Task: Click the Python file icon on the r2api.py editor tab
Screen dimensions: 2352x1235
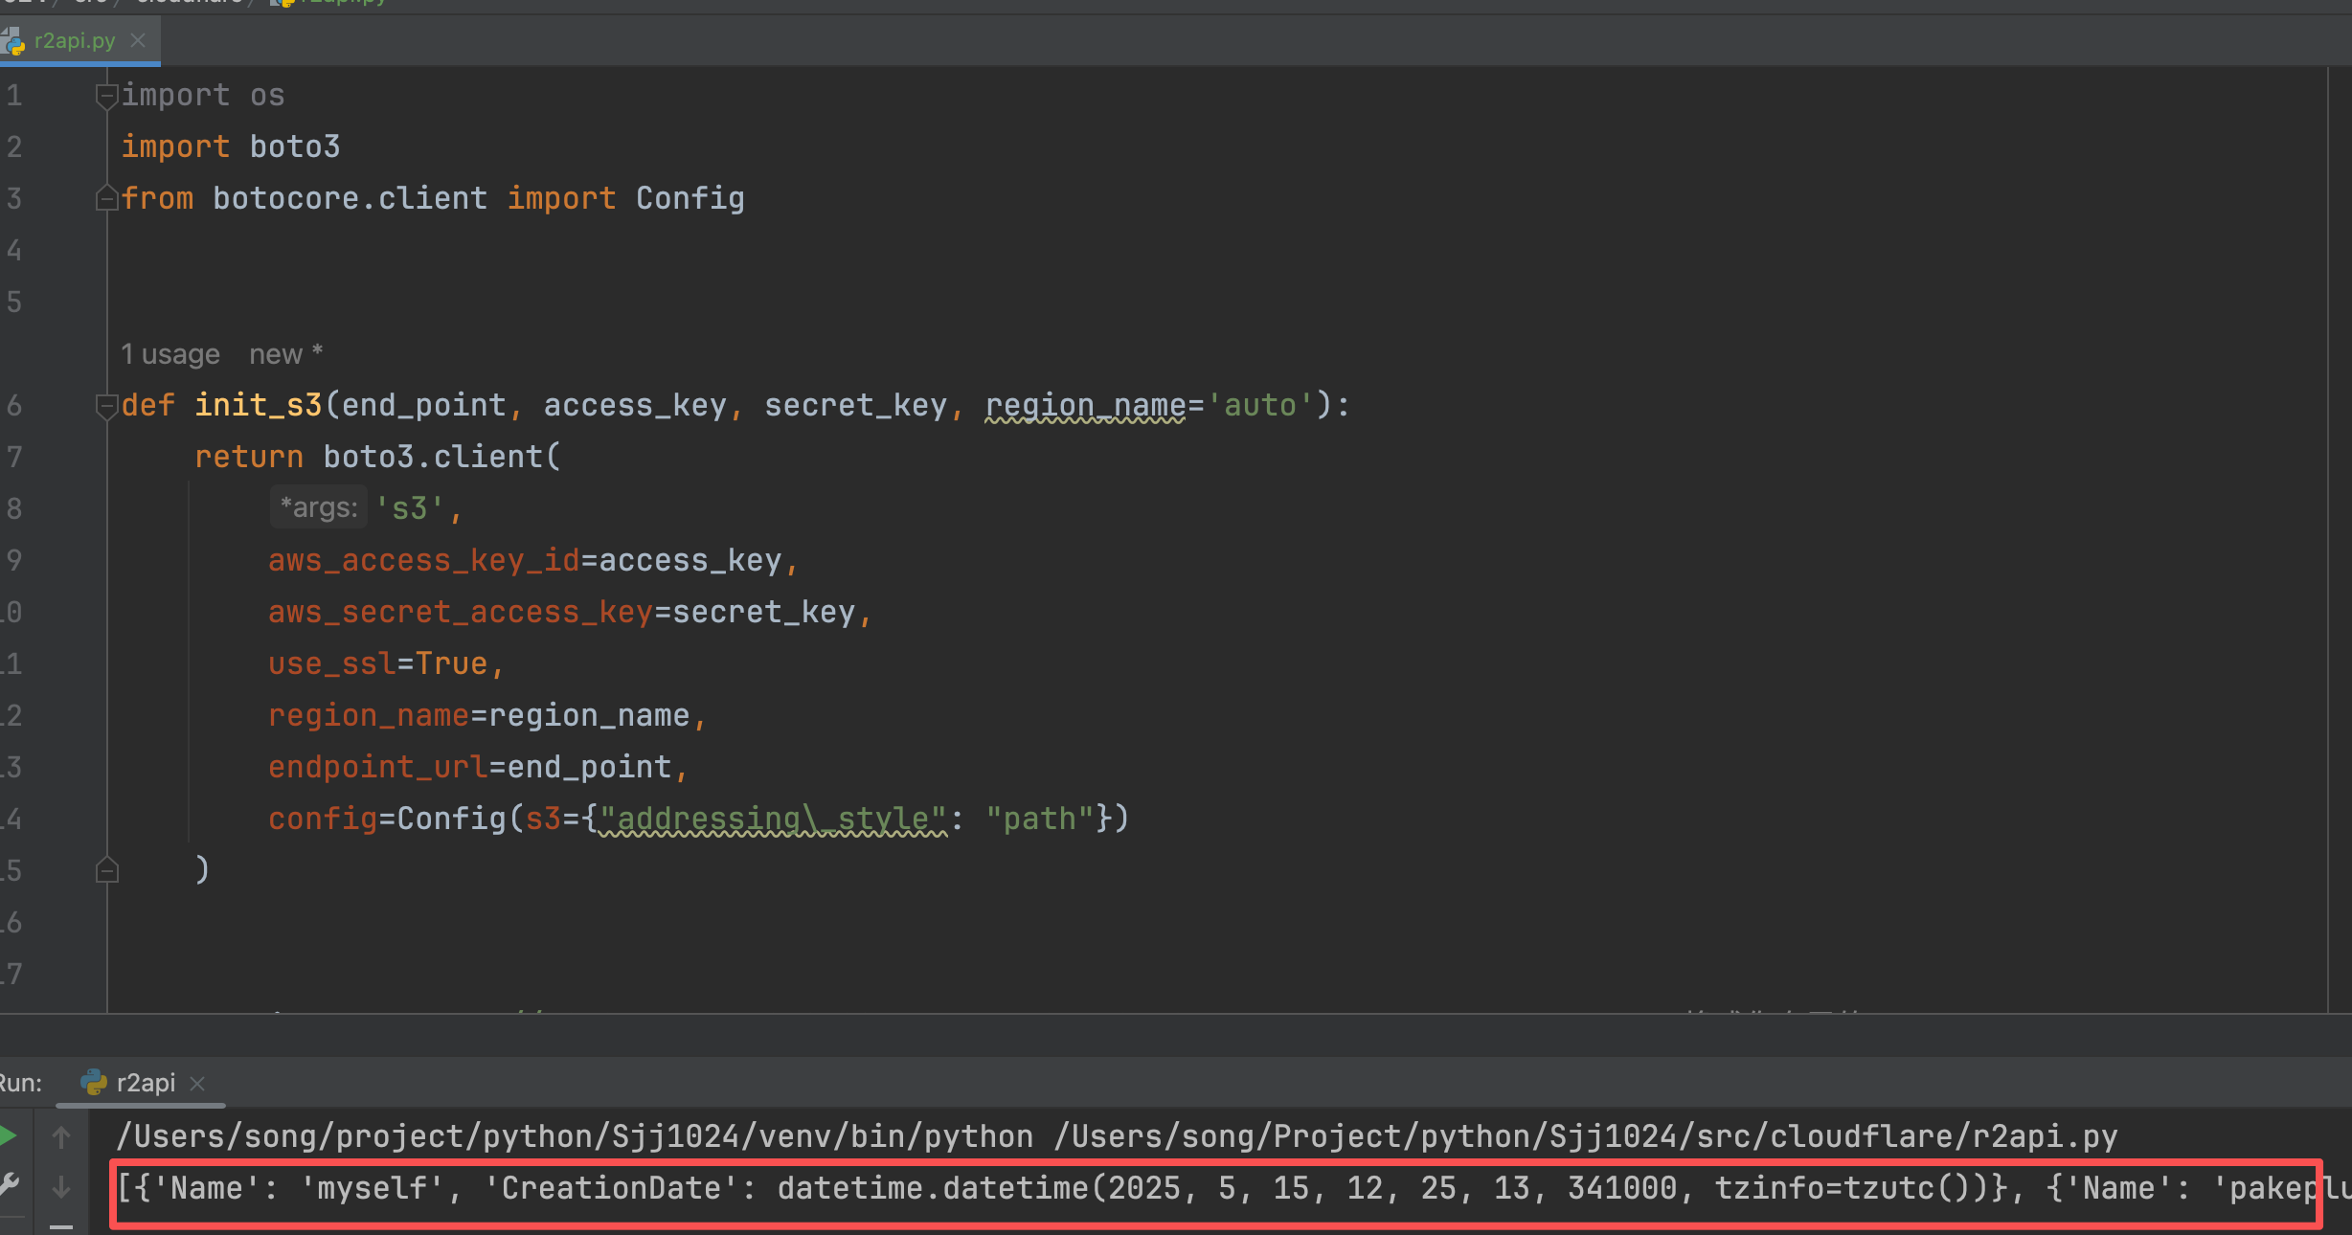Action: tap(13, 41)
